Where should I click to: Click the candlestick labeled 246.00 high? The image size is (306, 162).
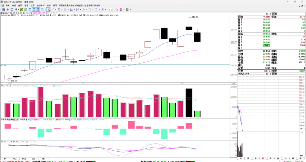click(x=189, y=28)
